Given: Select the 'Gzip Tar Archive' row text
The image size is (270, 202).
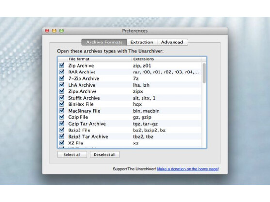Looking at the screenshot, I should tap(87, 124).
